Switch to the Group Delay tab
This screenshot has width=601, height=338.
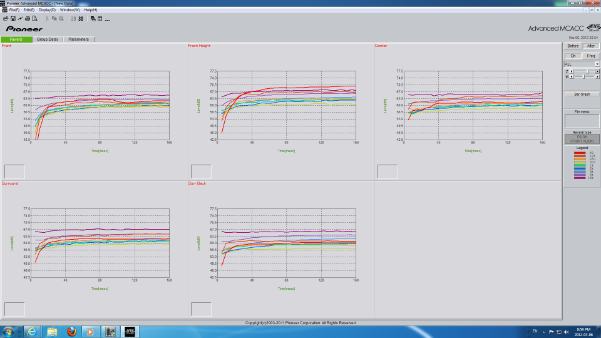48,39
